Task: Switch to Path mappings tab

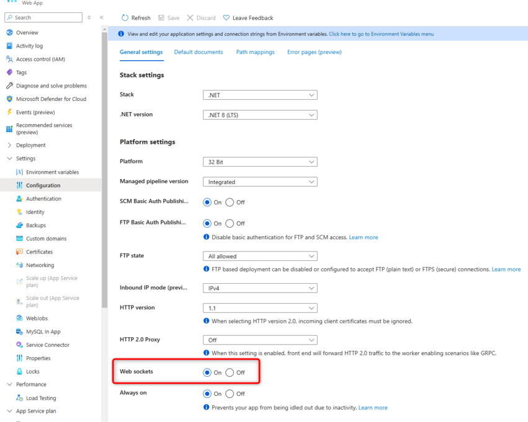Action: coord(255,52)
